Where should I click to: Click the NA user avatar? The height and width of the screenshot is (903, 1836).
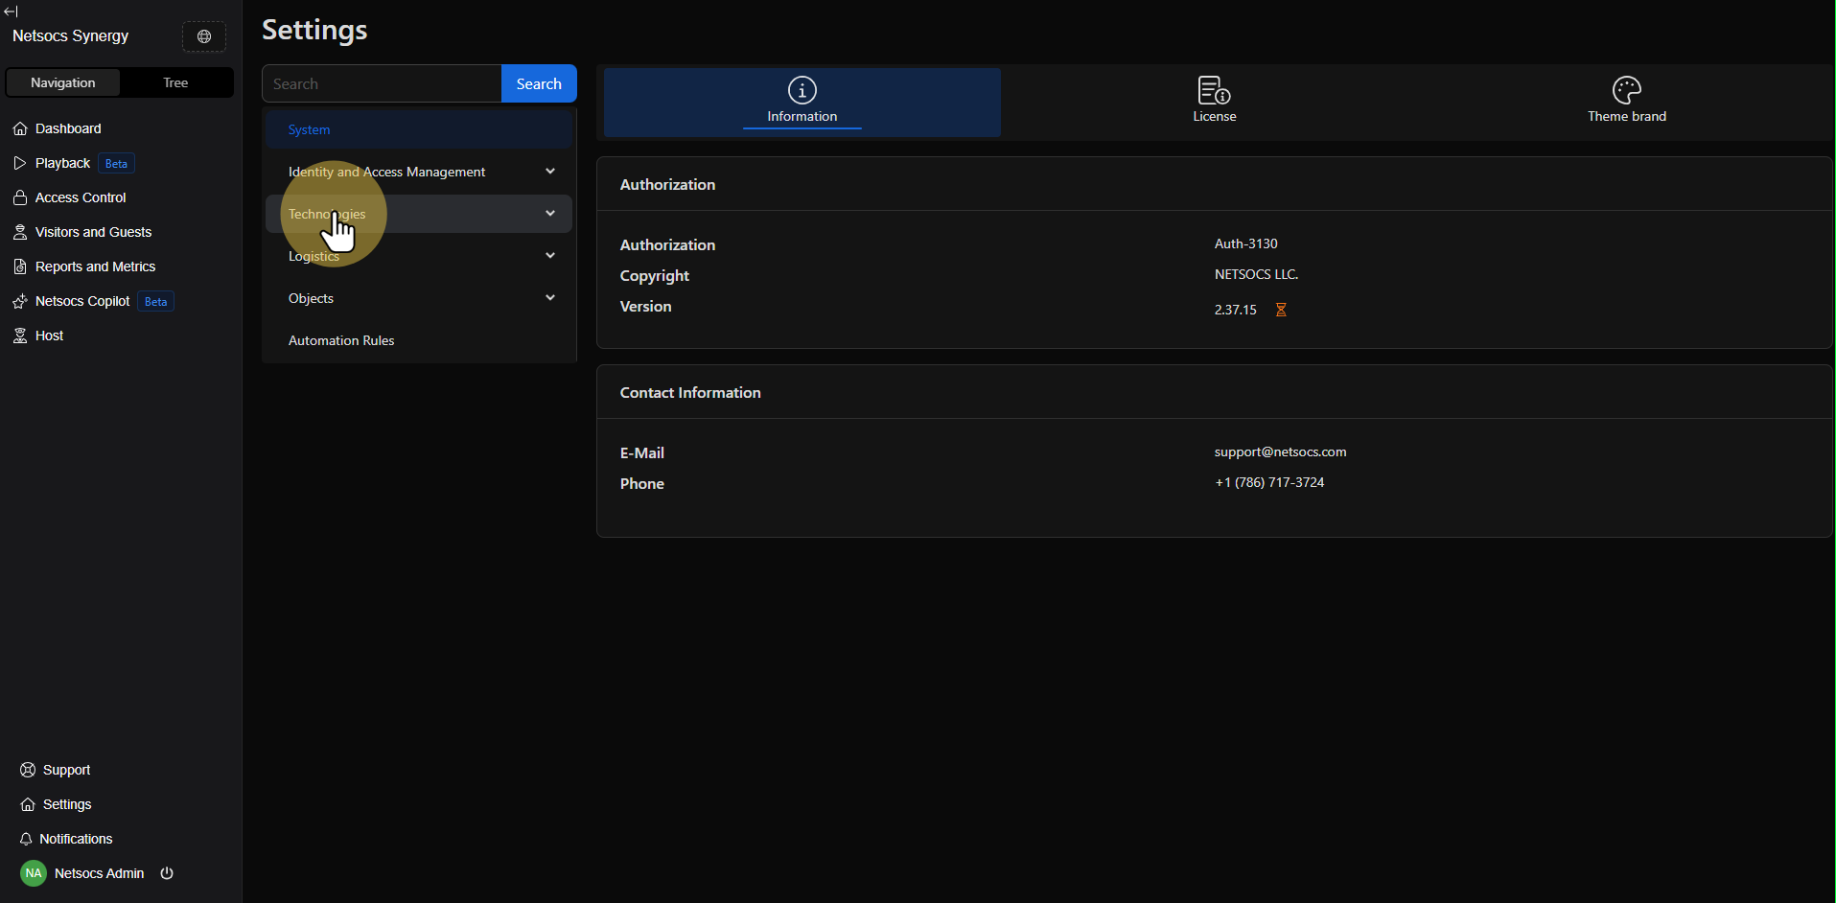(34, 873)
